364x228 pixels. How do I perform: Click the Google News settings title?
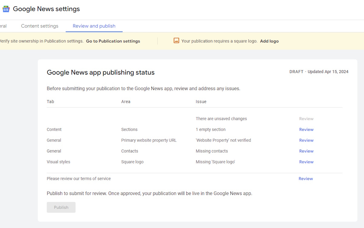click(x=46, y=9)
